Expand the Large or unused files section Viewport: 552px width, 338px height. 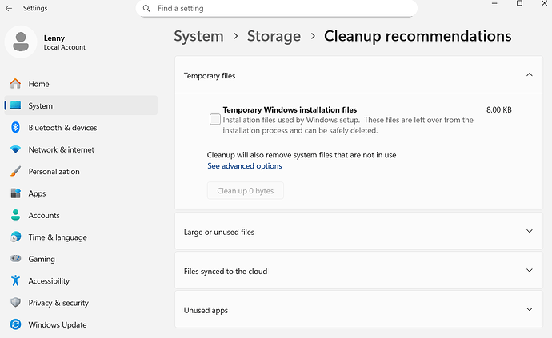point(529,232)
